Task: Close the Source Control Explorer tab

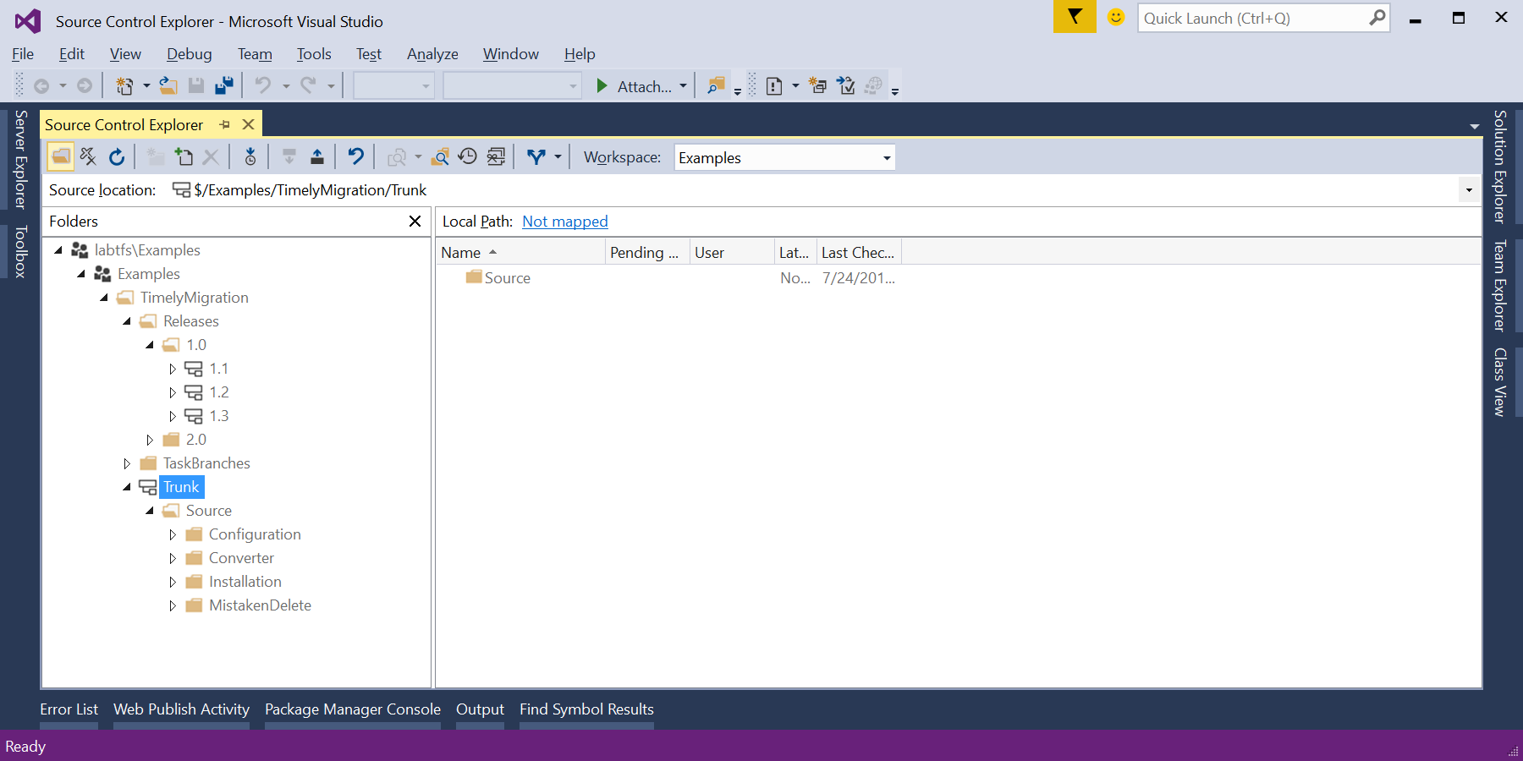Action: pyautogui.click(x=248, y=125)
